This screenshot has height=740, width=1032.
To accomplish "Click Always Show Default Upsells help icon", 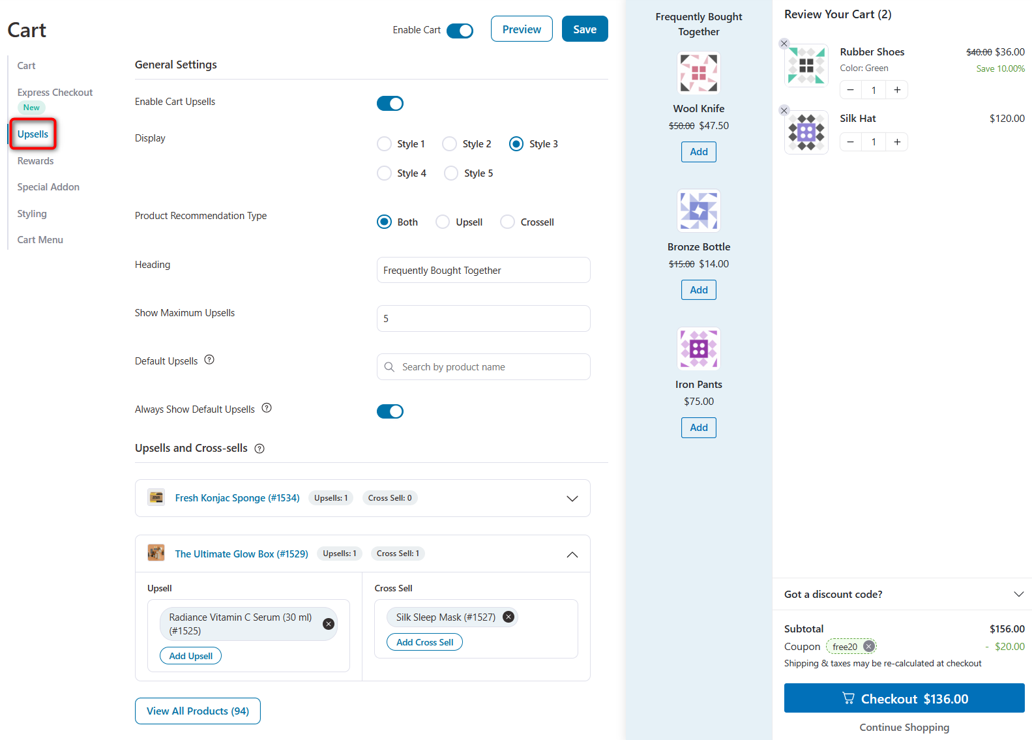I will click(x=267, y=408).
